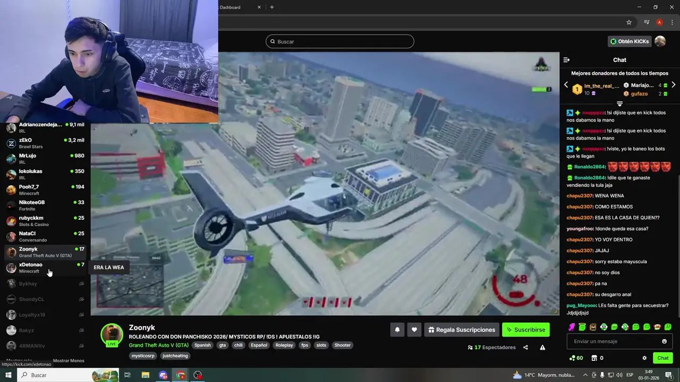Select the green halo emote
Viewport: 680px width, 382px height.
pyautogui.click(x=582, y=327)
